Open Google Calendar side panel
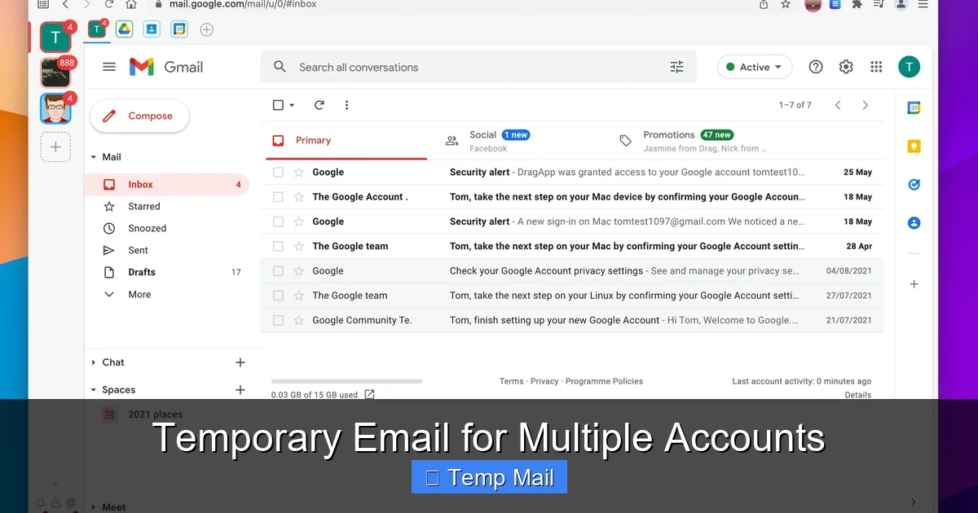The width and height of the screenshot is (978, 513). [x=914, y=107]
